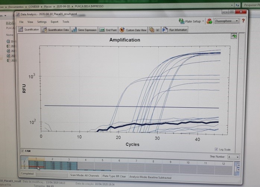The width and height of the screenshot is (260, 187).
Task: Click the help question mark icon
Action: coord(243,21)
